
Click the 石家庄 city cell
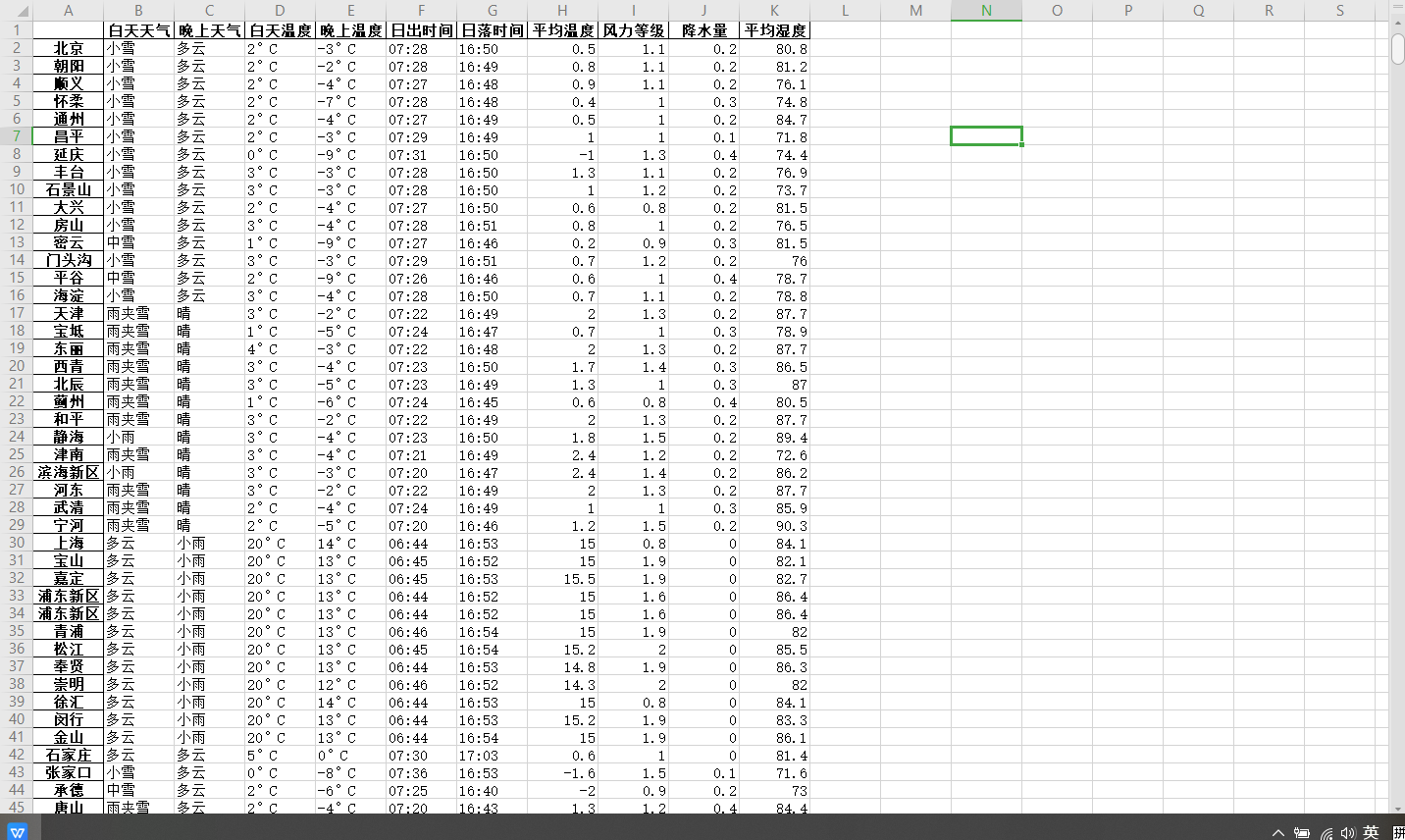[x=68, y=755]
